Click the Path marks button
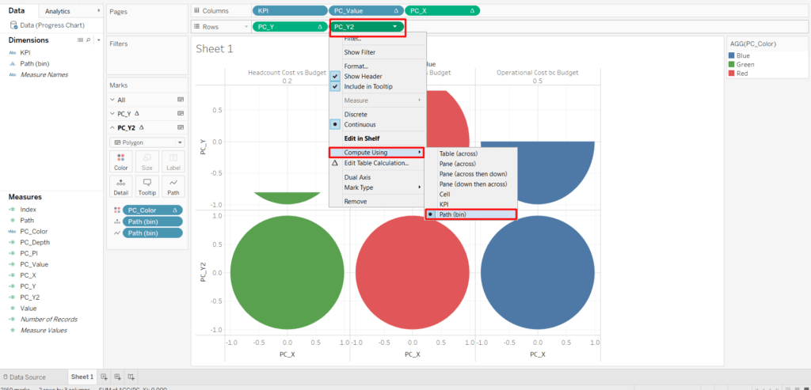 click(x=173, y=186)
